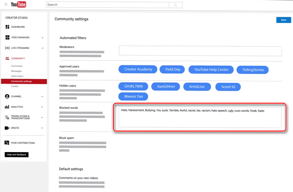Viewport: 293px width, 192px height.
Task: Open Subscribers under Community
Action: (x=17, y=76)
